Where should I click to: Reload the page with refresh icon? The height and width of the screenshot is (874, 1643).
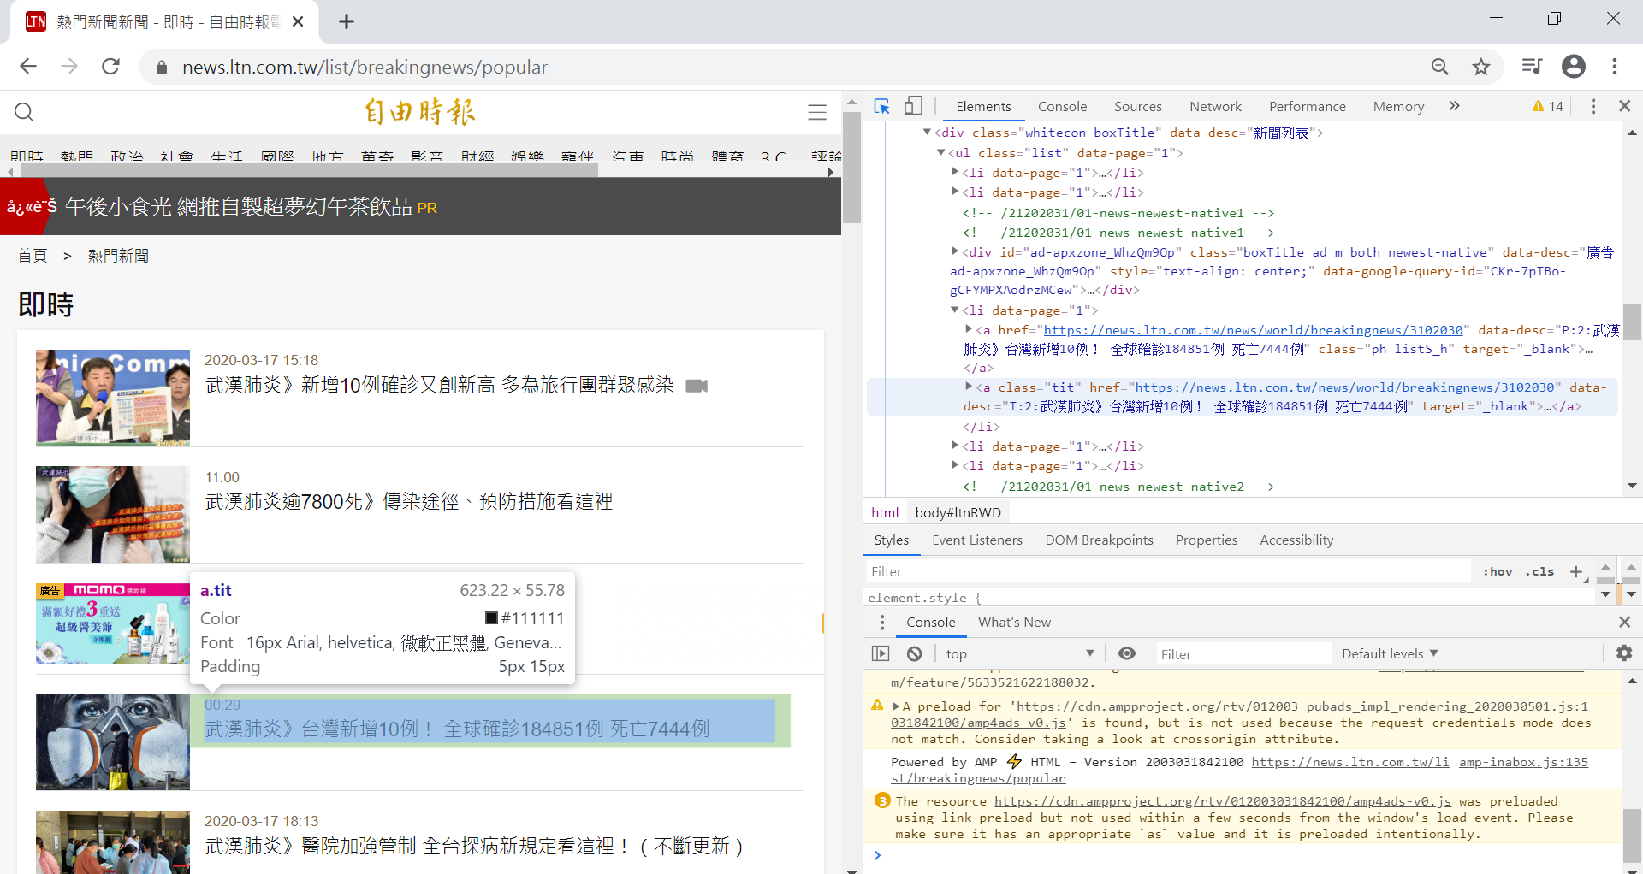pyautogui.click(x=110, y=67)
